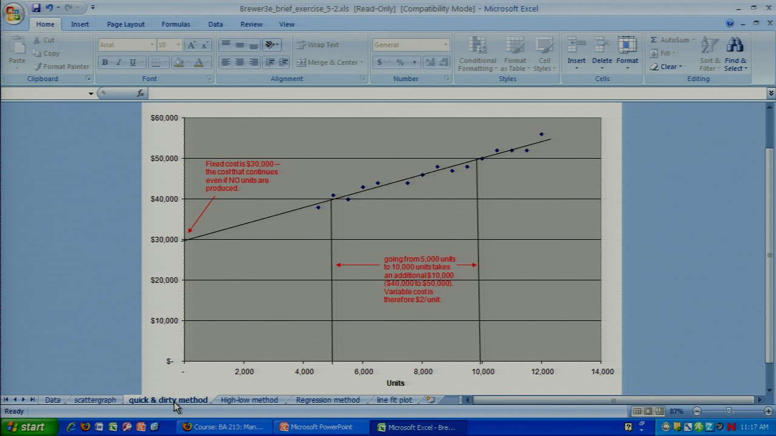The width and height of the screenshot is (776, 436).
Task: Click the zoom slider handle
Action: click(729, 411)
